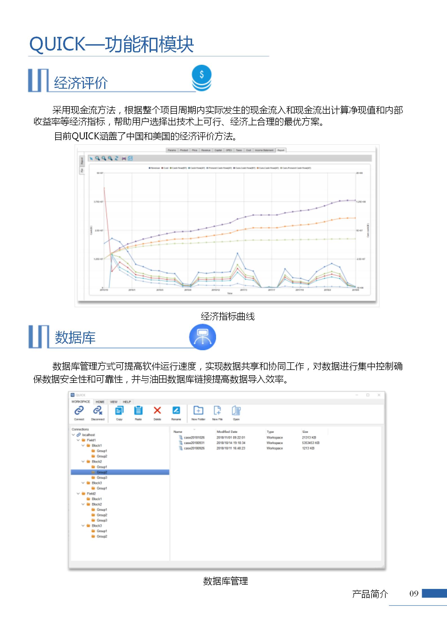Click file icon next to case20181026
447x632 pixels.
click(x=181, y=437)
